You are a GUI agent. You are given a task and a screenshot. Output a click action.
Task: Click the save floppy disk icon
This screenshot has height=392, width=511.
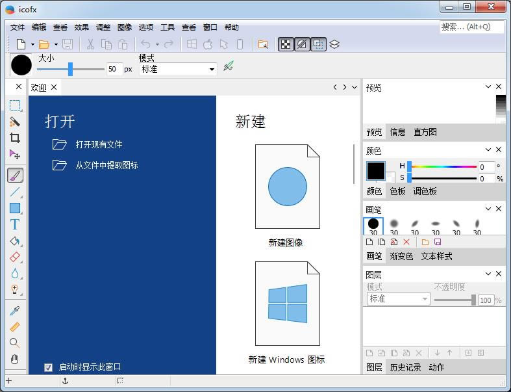click(68, 44)
